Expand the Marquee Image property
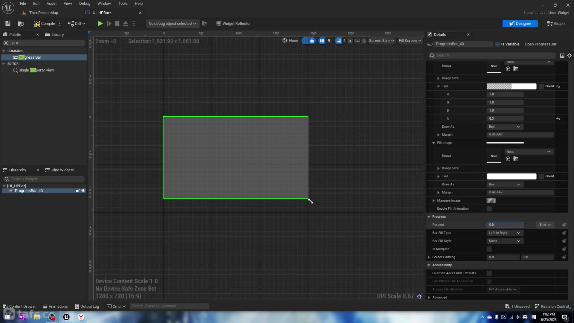 (433, 200)
